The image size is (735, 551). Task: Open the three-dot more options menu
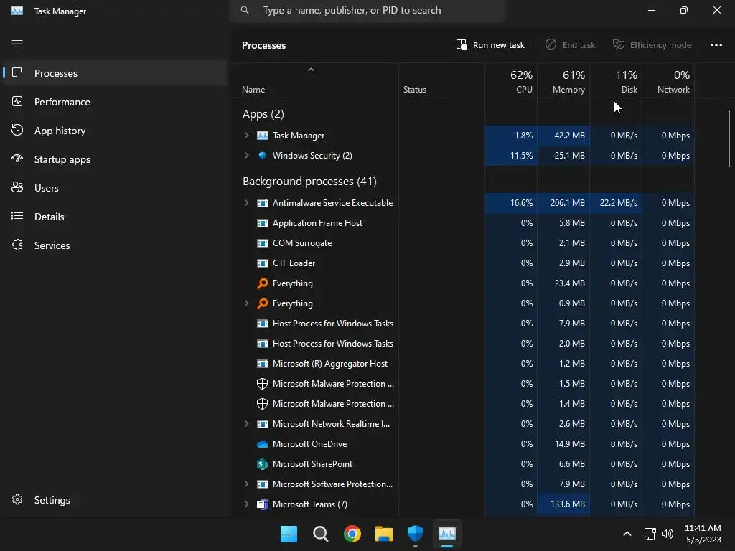(x=716, y=45)
